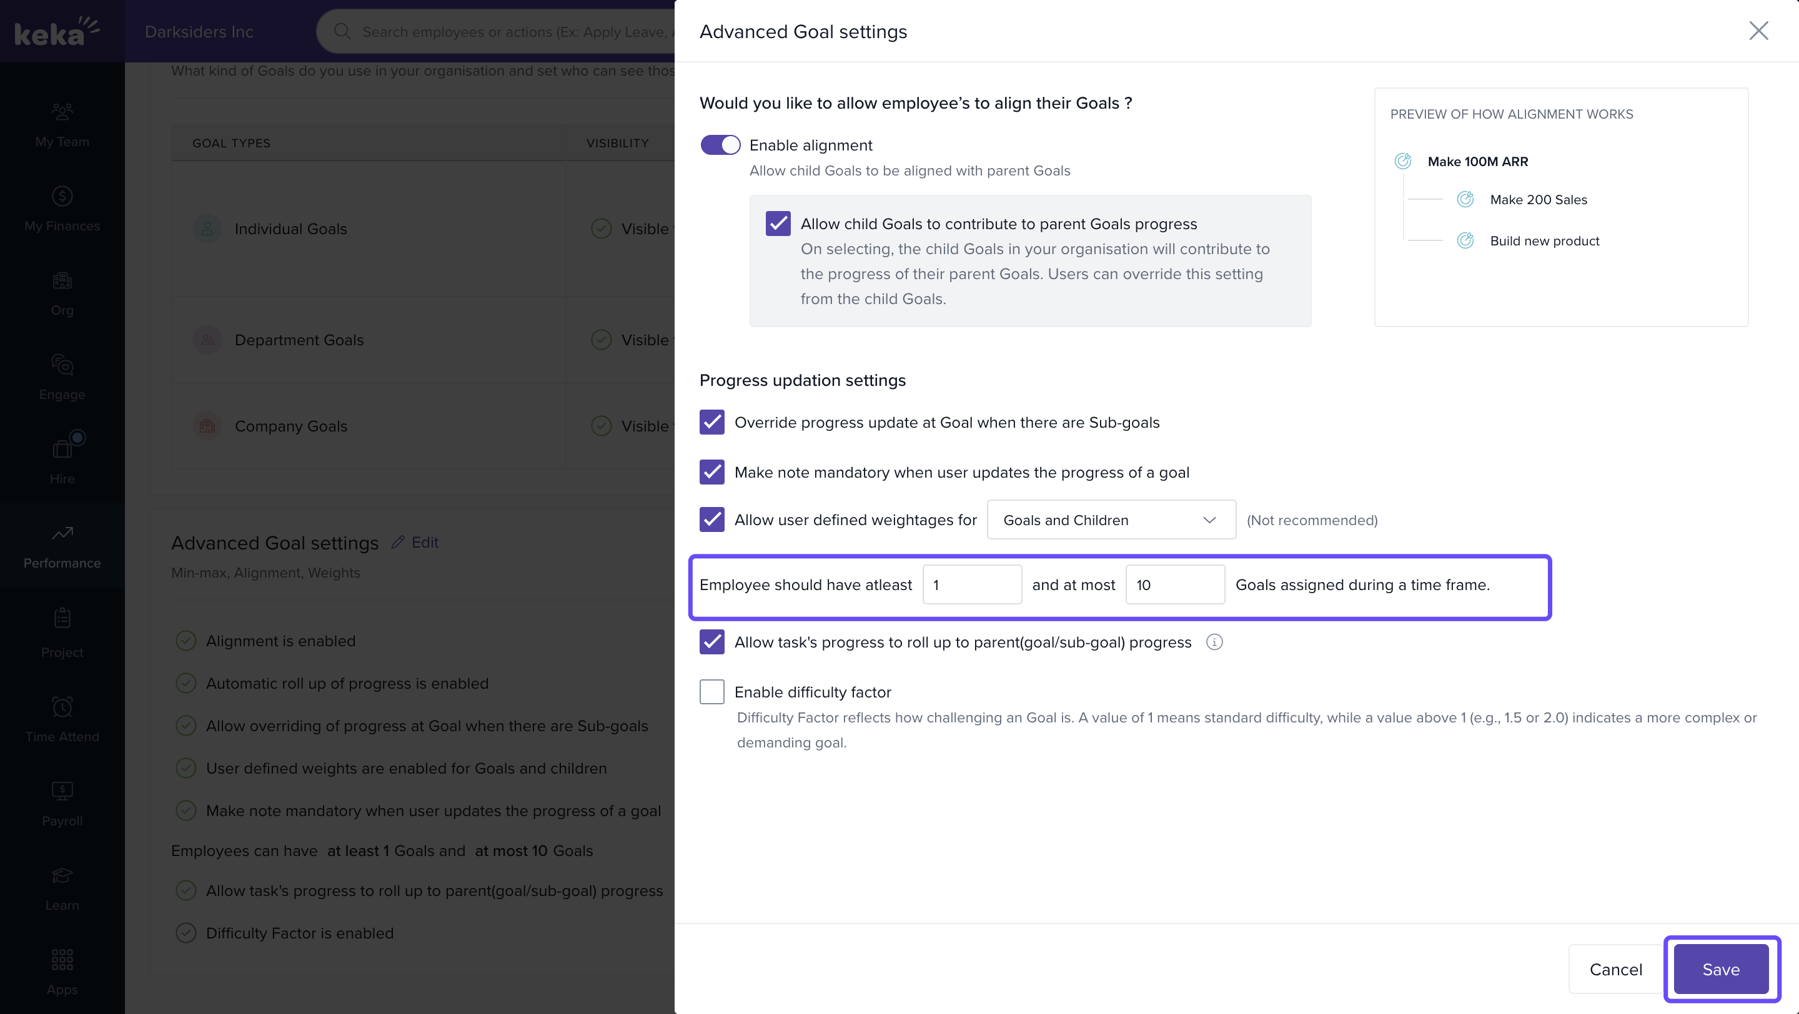The width and height of the screenshot is (1799, 1014).
Task: Click the dropdown chevron arrow for weightages
Action: pos(1209,520)
